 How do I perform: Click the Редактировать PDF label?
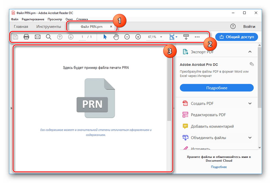[x=208, y=115]
